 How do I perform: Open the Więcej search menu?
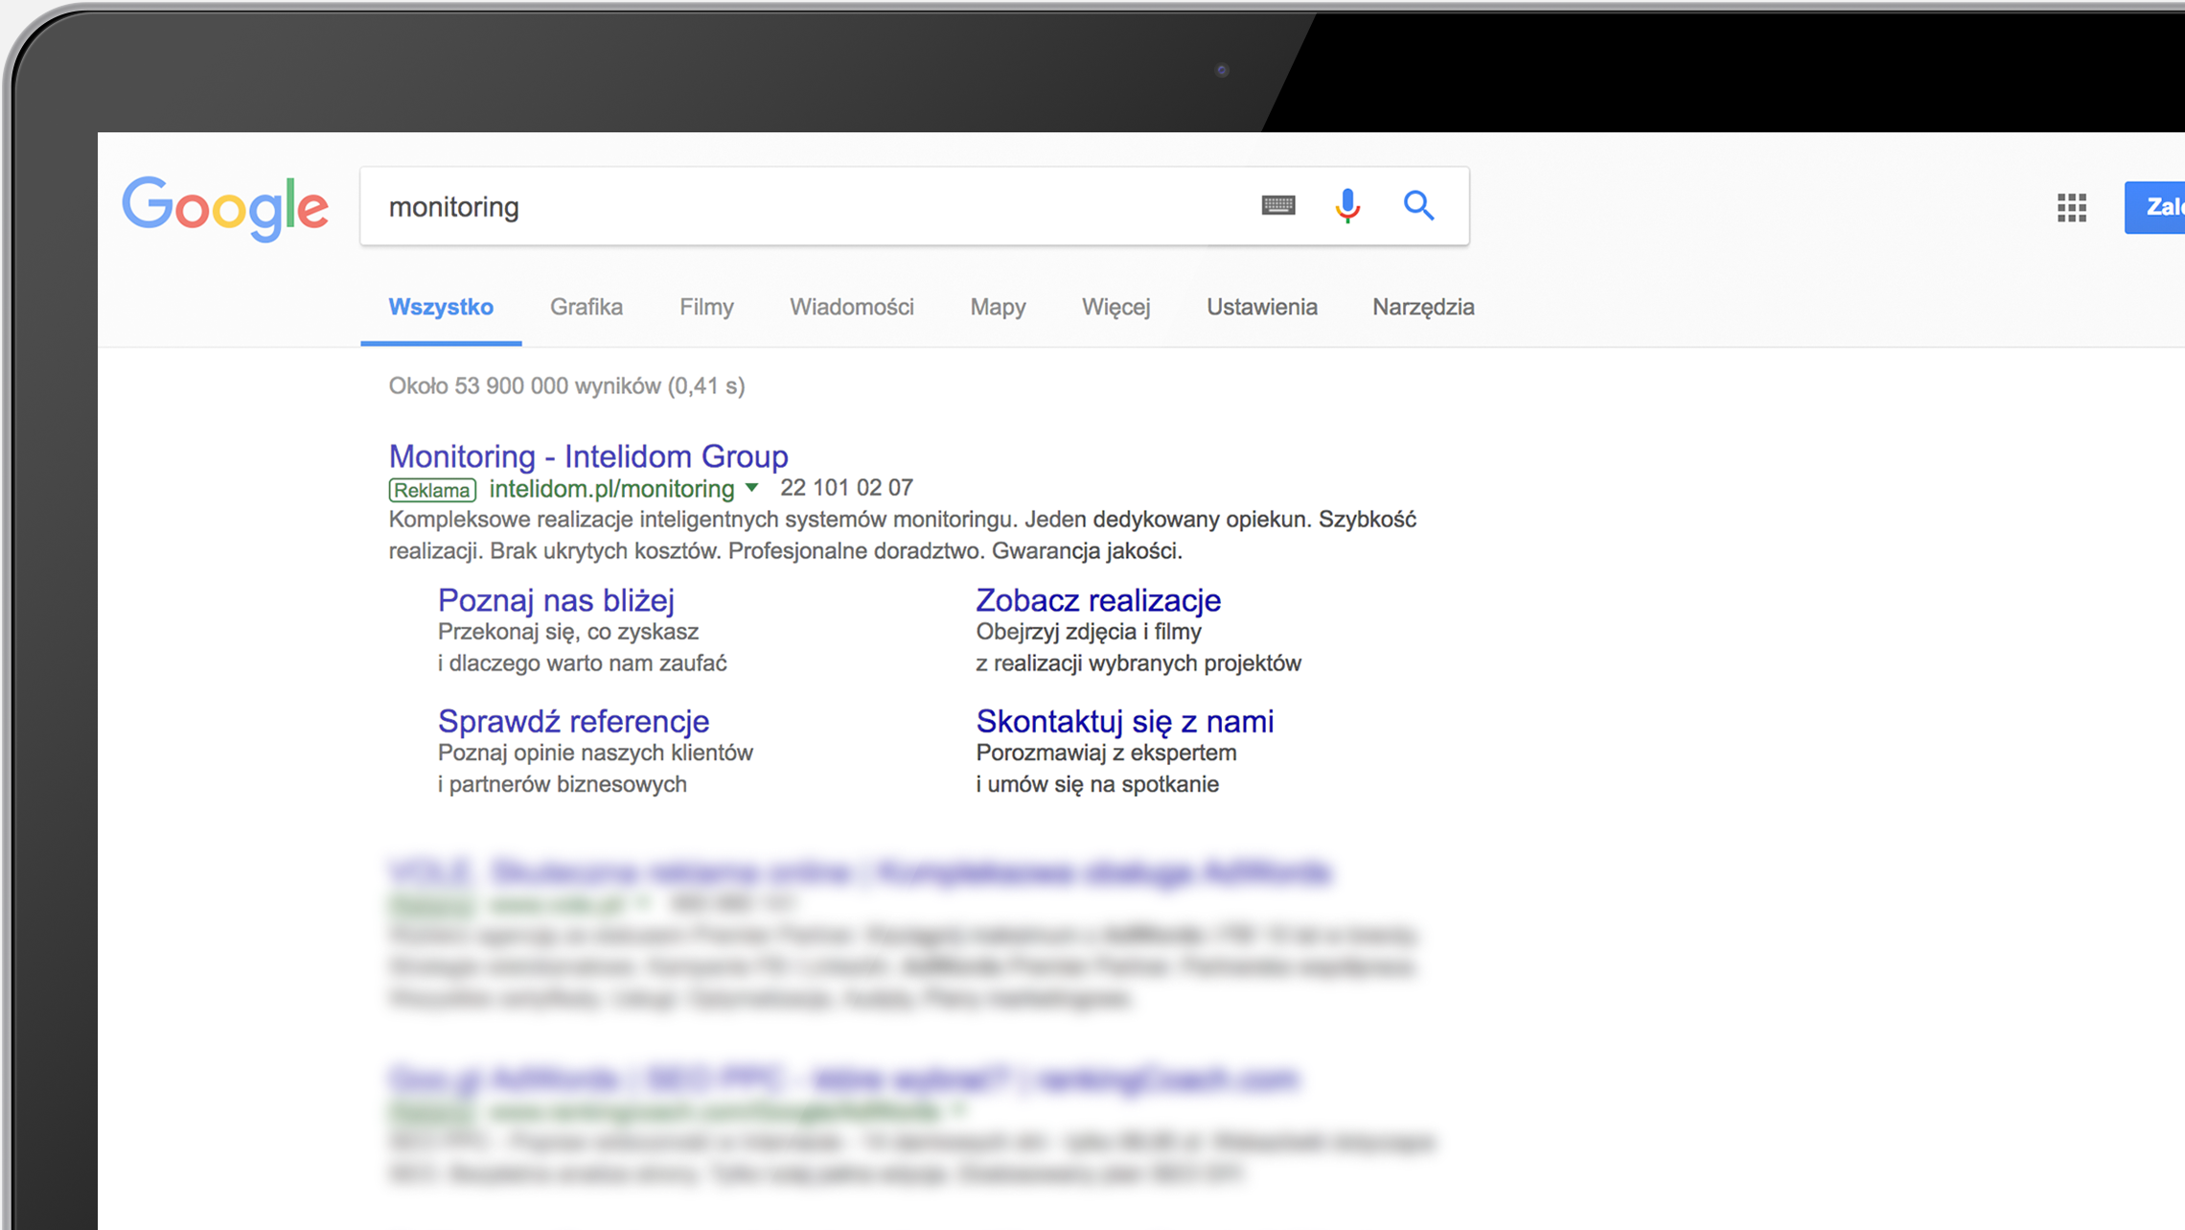click(x=1115, y=308)
